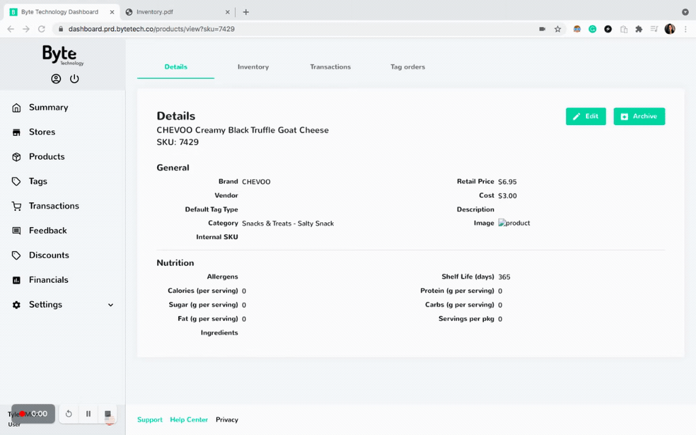Switch to the Inventory tab

[253, 67]
